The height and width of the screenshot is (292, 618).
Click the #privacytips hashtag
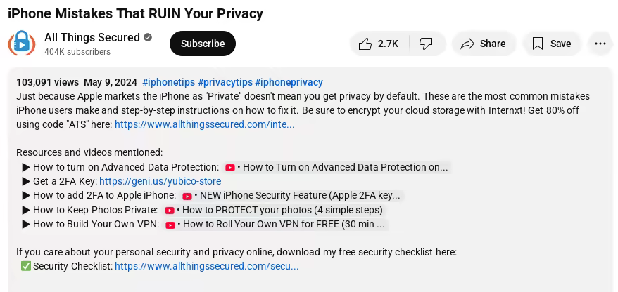point(225,82)
